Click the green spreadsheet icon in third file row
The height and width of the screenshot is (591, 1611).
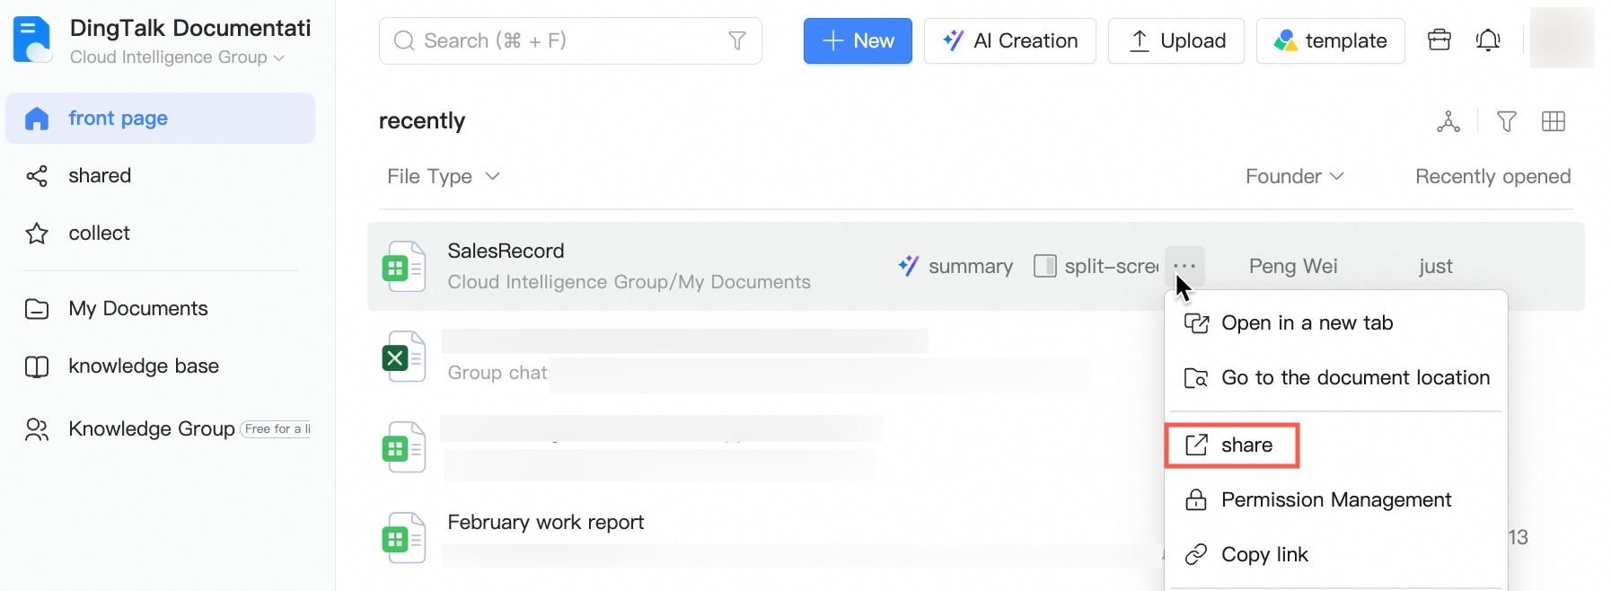click(403, 448)
